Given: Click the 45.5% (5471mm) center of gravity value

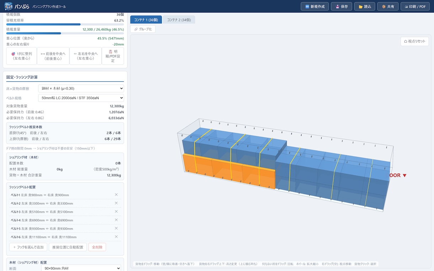Looking at the screenshot, I should (x=110, y=38).
